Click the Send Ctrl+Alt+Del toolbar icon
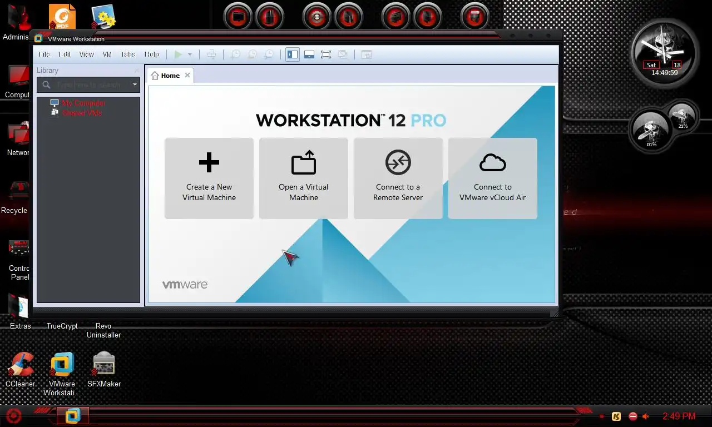 [x=211, y=54]
